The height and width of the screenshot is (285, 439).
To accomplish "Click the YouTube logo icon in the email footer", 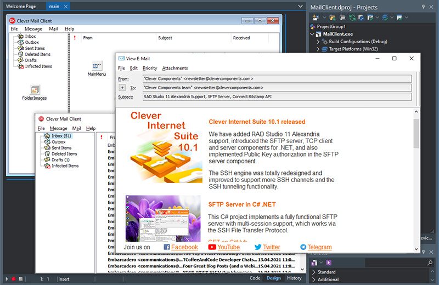I will pos(212,247).
